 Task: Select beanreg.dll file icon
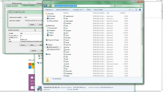[64, 21]
